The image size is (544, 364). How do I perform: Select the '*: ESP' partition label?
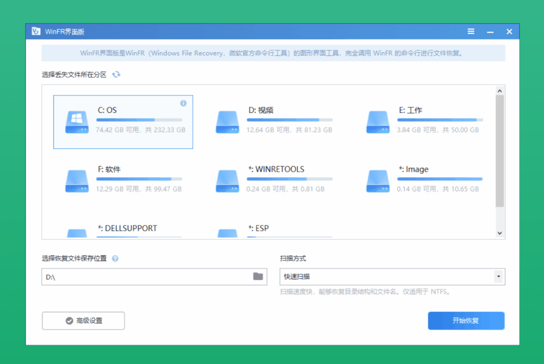point(258,228)
